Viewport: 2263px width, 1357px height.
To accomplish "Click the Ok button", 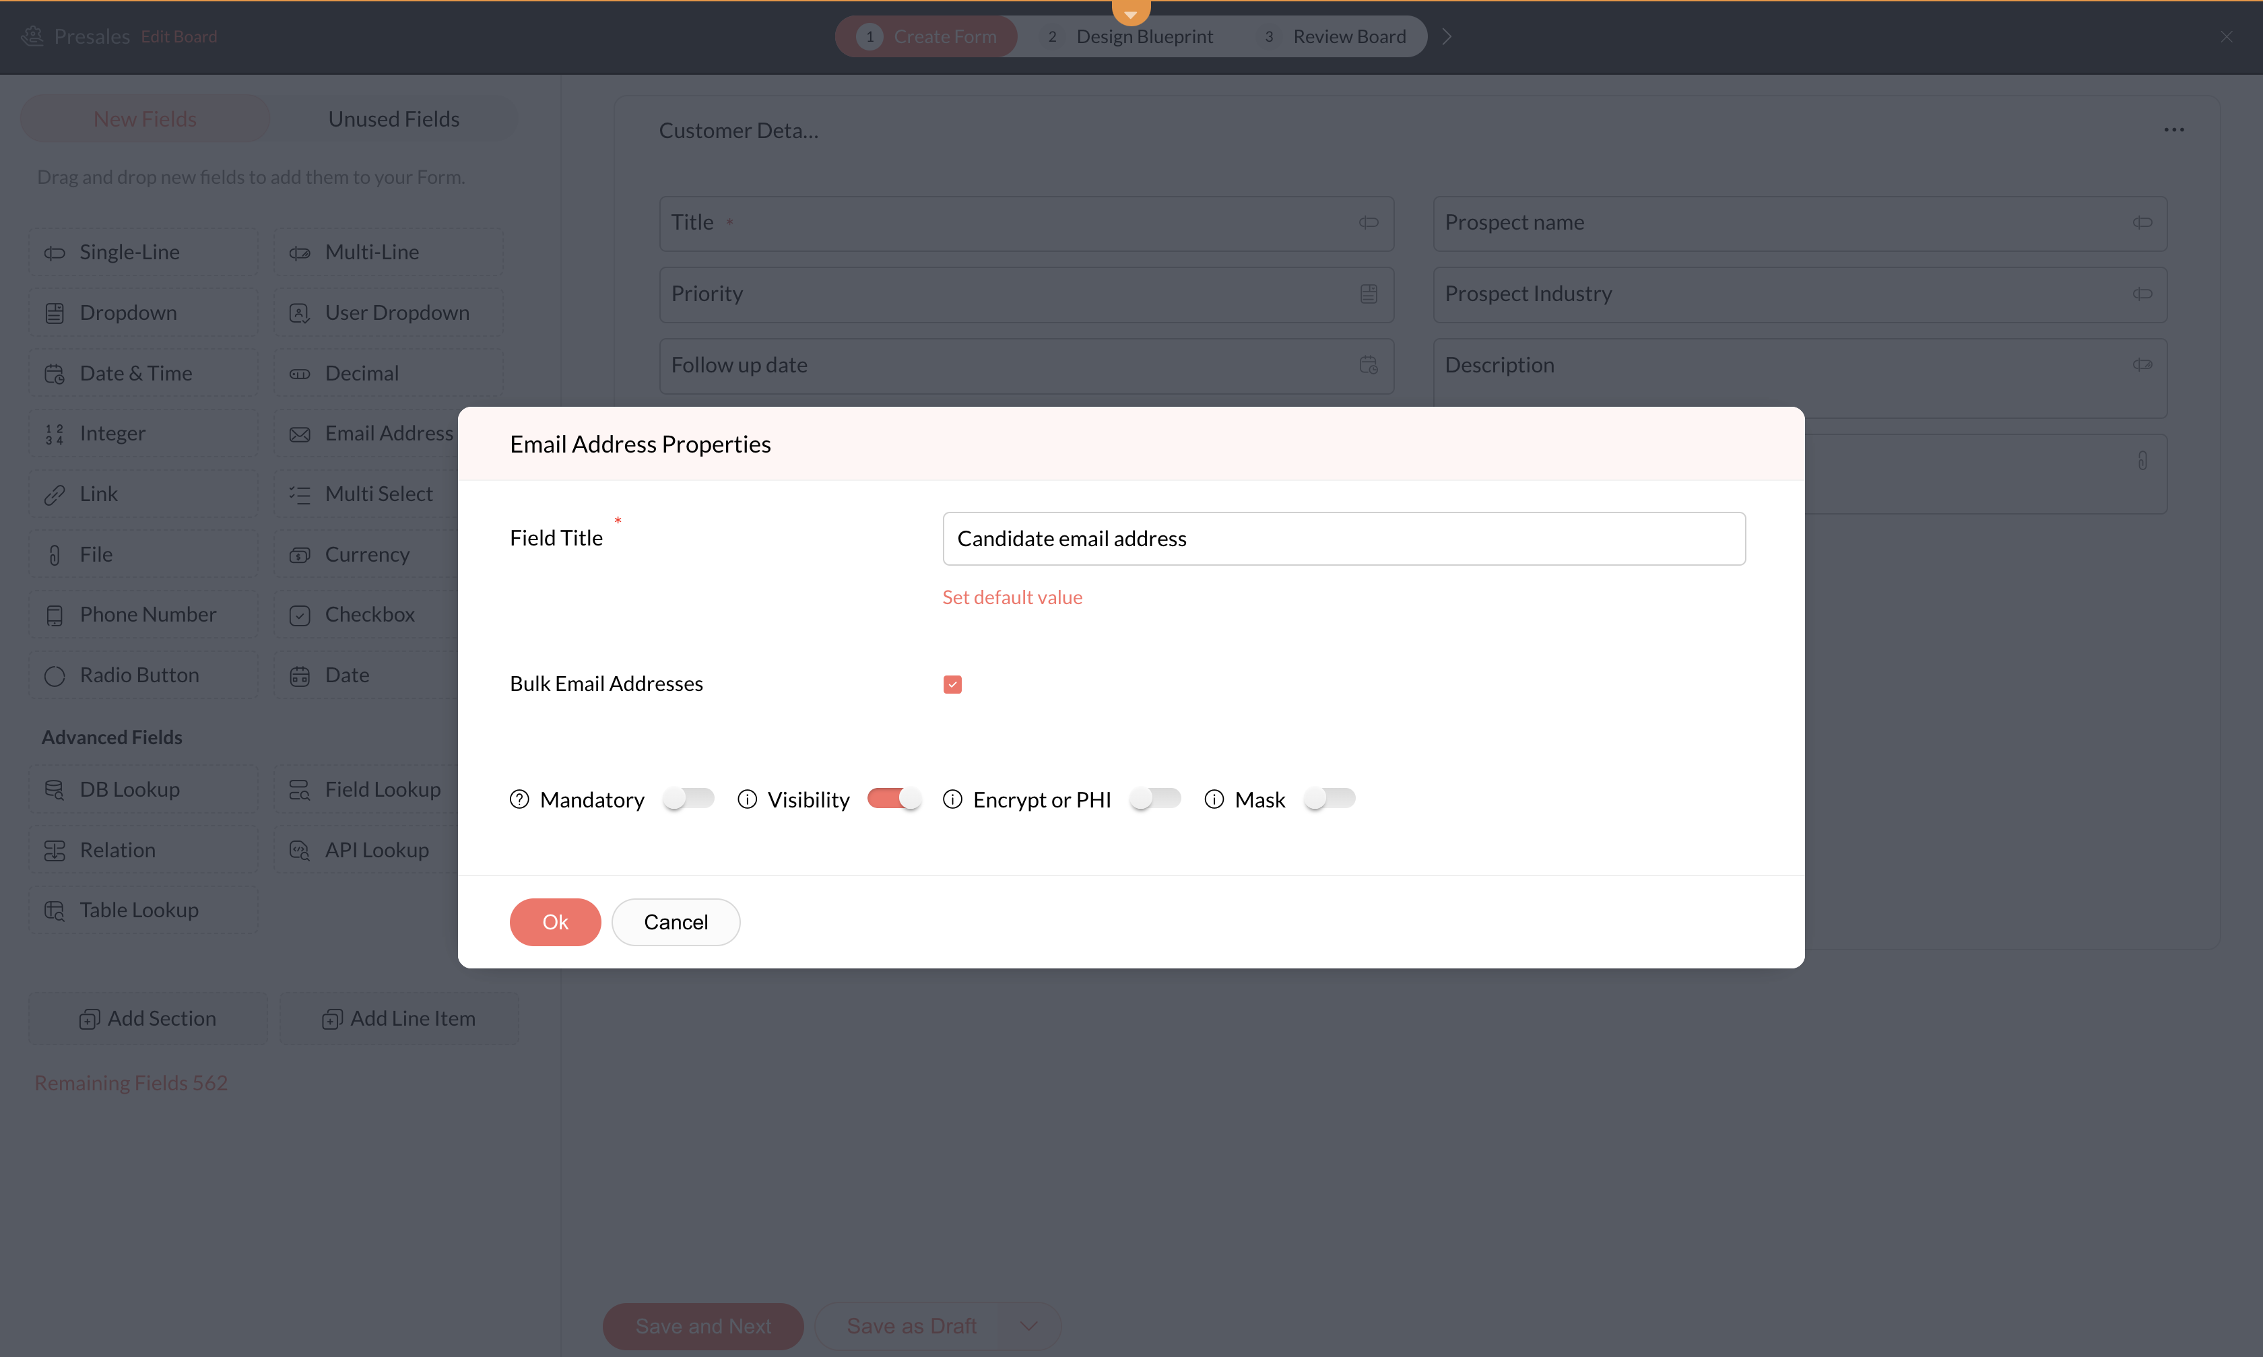I will pyautogui.click(x=555, y=922).
